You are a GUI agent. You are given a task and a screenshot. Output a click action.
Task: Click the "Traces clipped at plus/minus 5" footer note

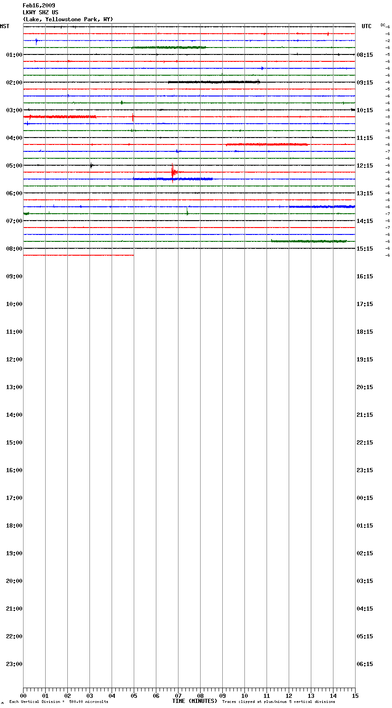[x=279, y=702]
